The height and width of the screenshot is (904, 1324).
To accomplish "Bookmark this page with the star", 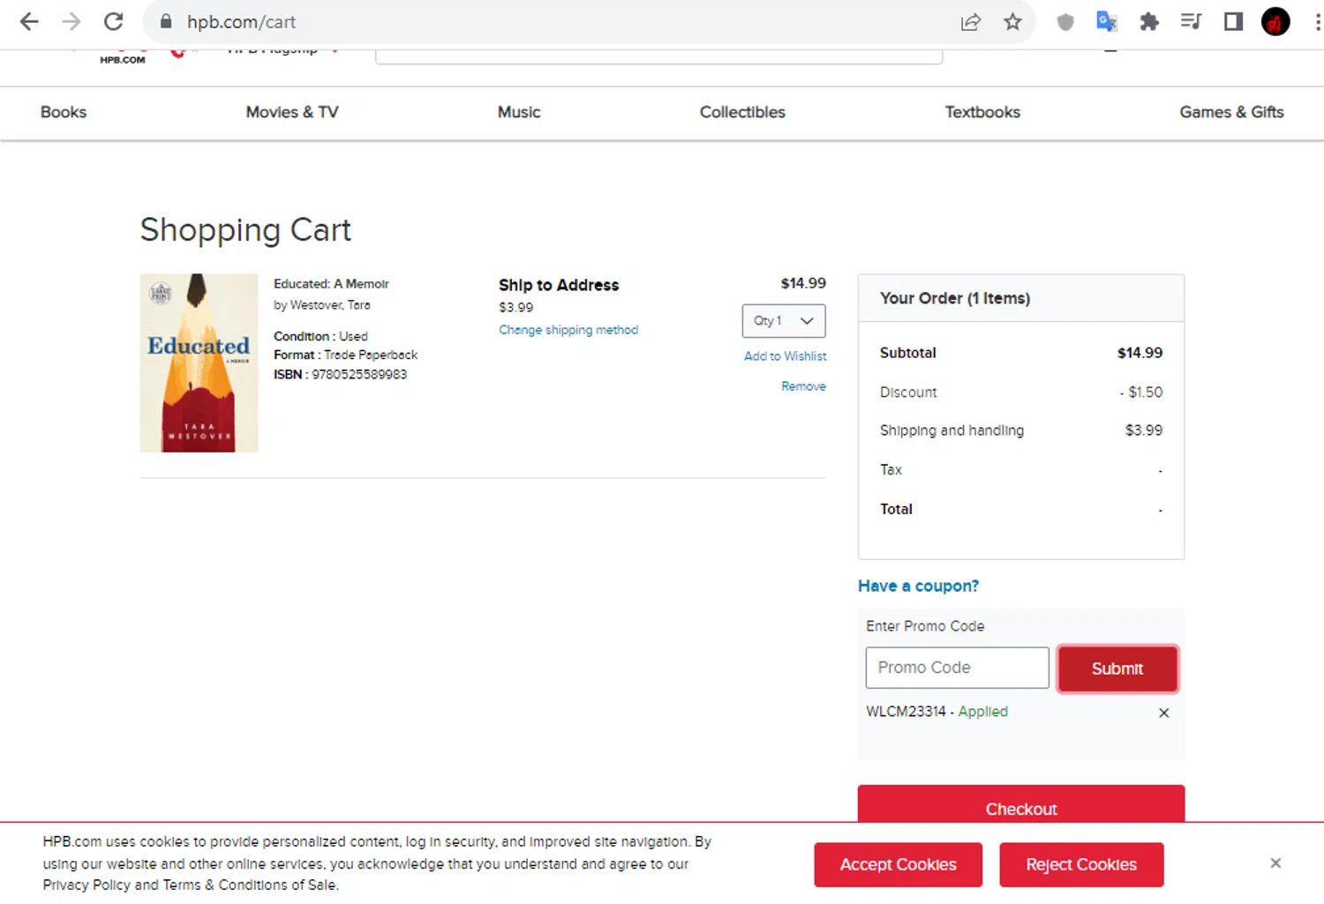I will [1012, 22].
